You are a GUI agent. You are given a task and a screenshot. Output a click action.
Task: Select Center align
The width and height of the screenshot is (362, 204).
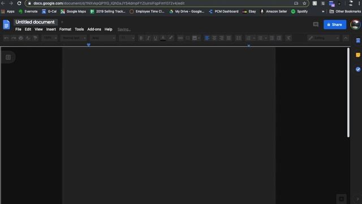point(214,38)
